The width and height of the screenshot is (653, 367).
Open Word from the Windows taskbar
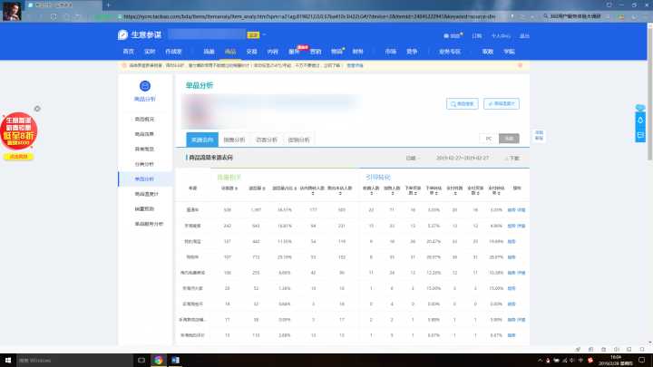tap(177, 360)
